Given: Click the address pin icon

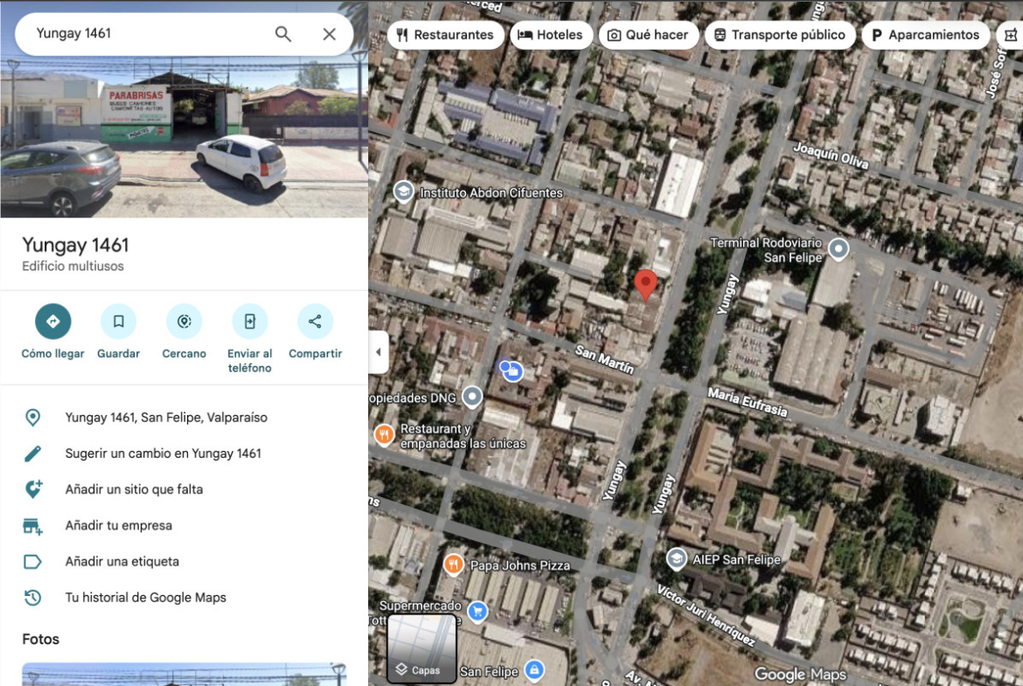Looking at the screenshot, I should tap(32, 418).
